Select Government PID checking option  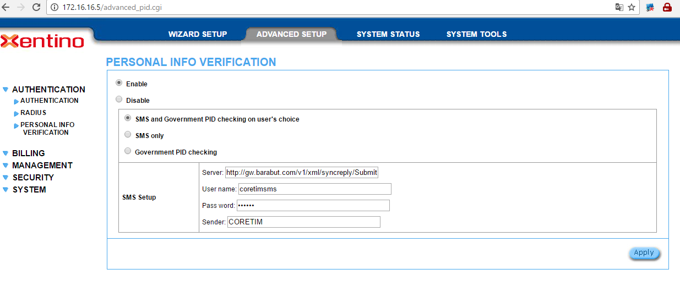click(x=128, y=151)
